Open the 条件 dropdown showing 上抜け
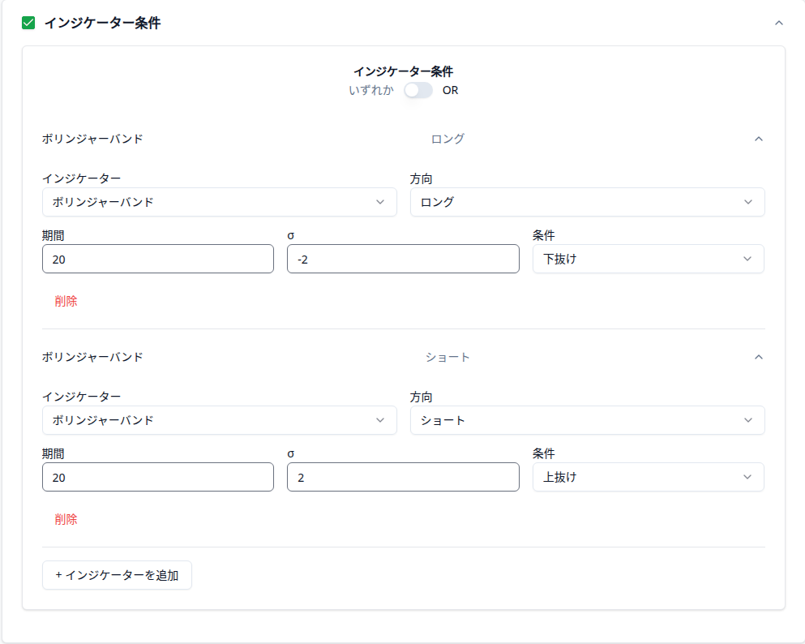Viewport: 805px width, 644px height. (x=648, y=477)
